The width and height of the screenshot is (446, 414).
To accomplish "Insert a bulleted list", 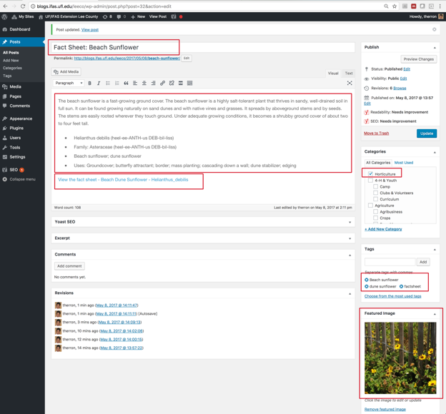I will coord(108,84).
